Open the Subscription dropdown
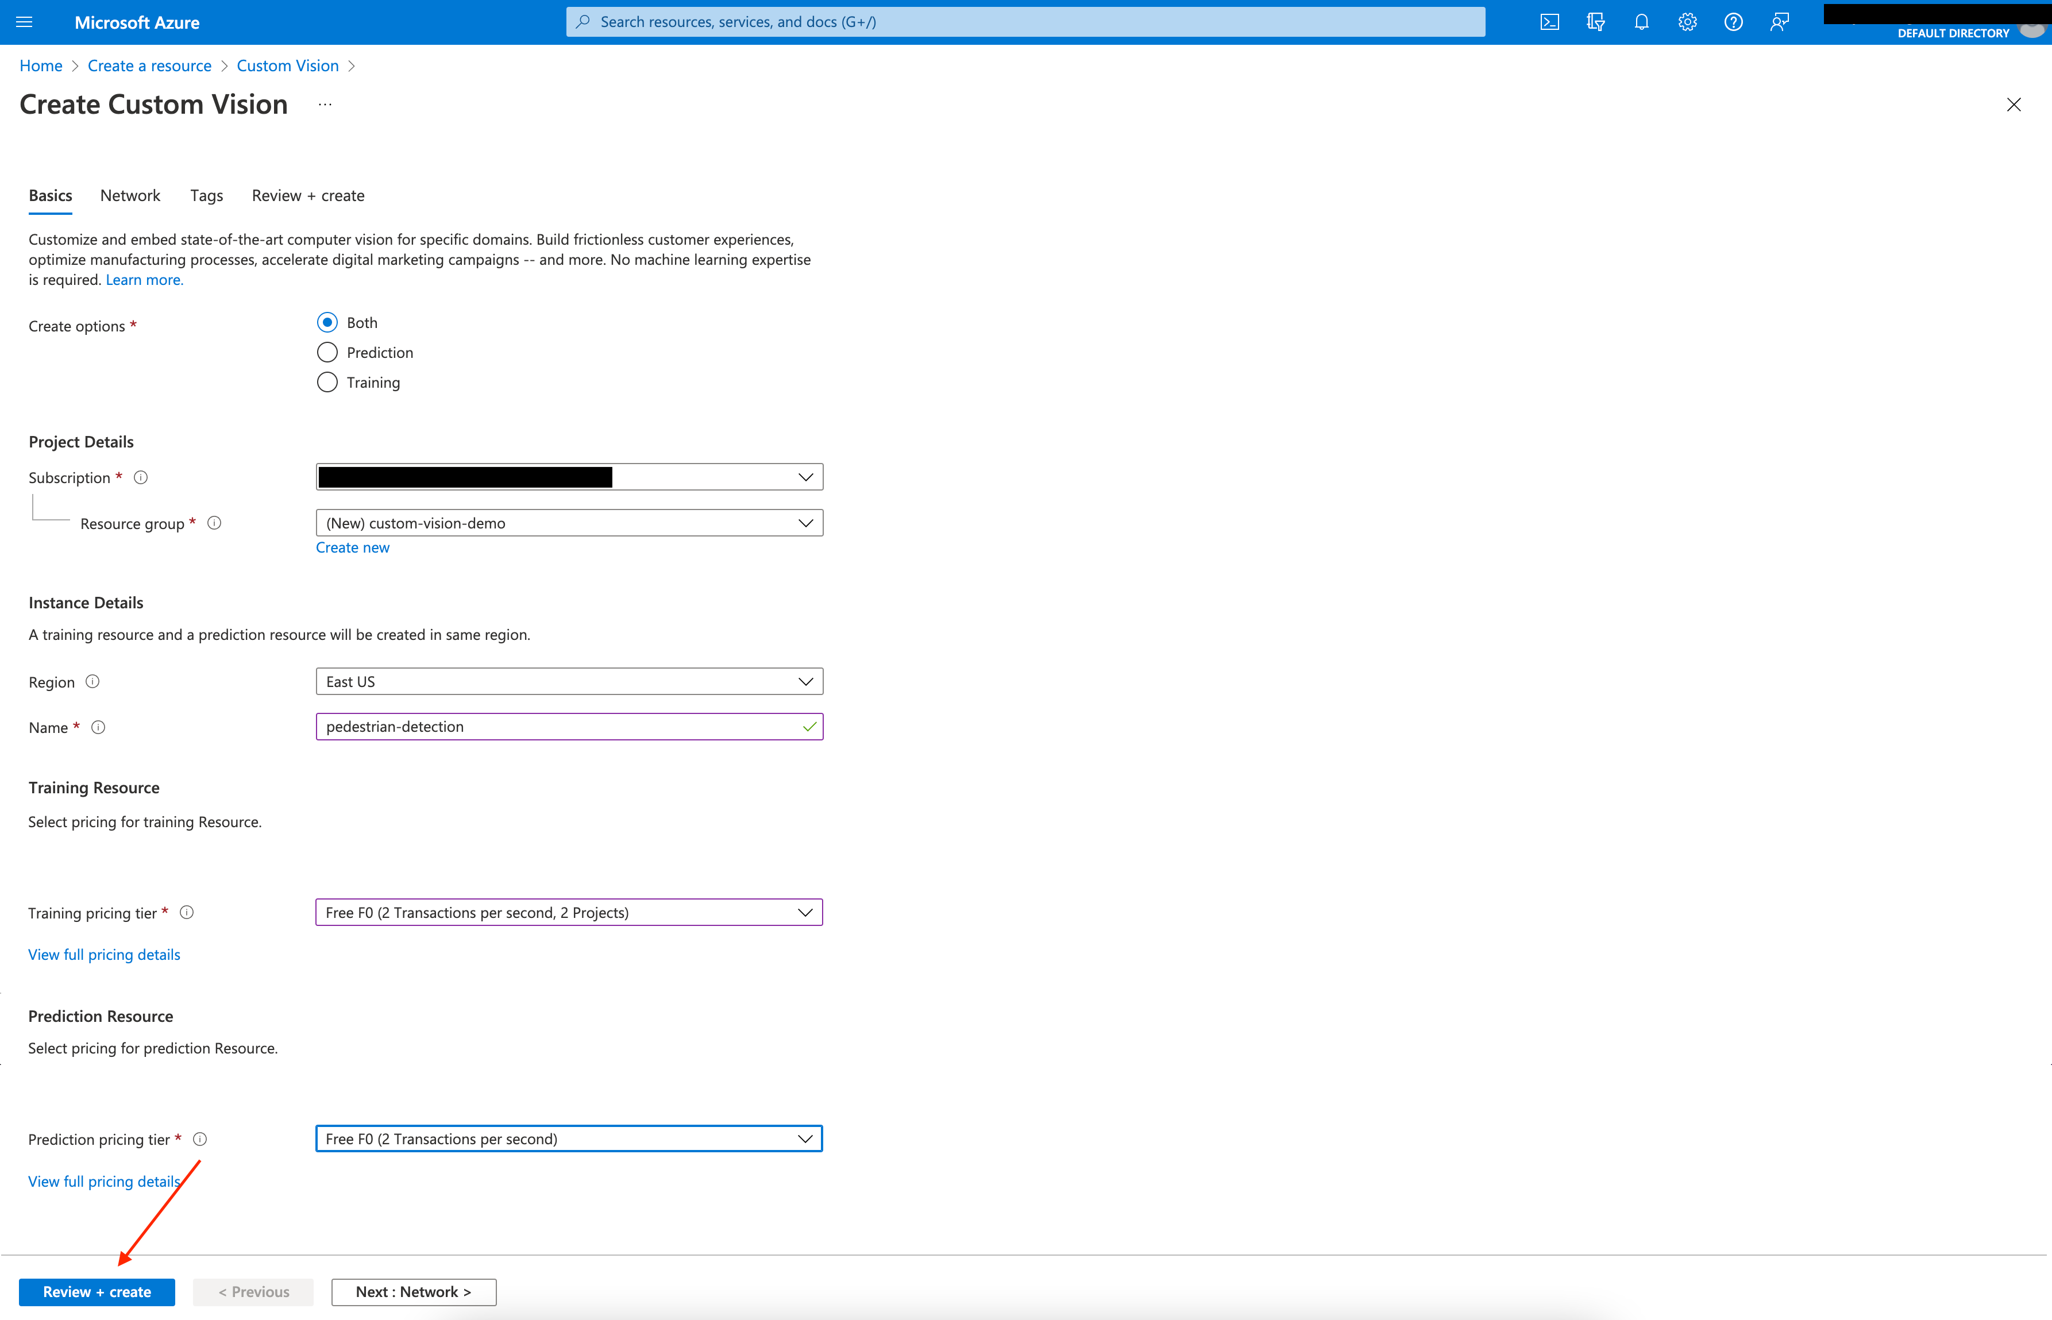Screen dimensions: 2052x1320 569,477
